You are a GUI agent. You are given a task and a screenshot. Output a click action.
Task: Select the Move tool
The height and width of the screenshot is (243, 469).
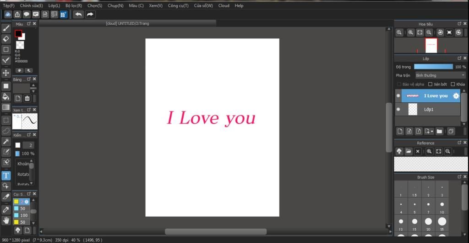[x=6, y=73]
